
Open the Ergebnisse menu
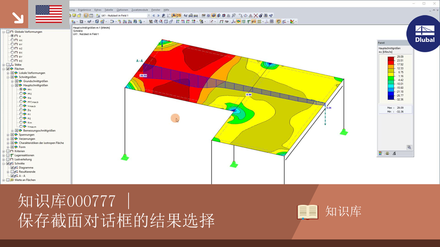pyautogui.click(x=85, y=10)
